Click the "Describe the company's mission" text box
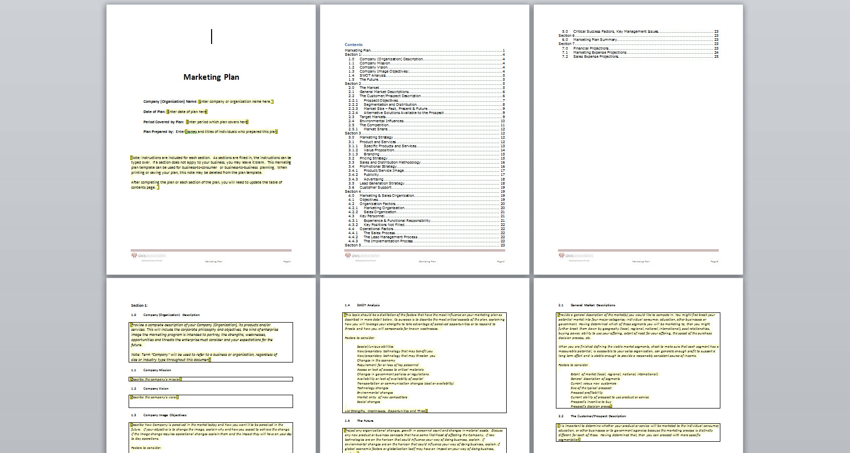The height and width of the screenshot is (453, 850). (211, 379)
